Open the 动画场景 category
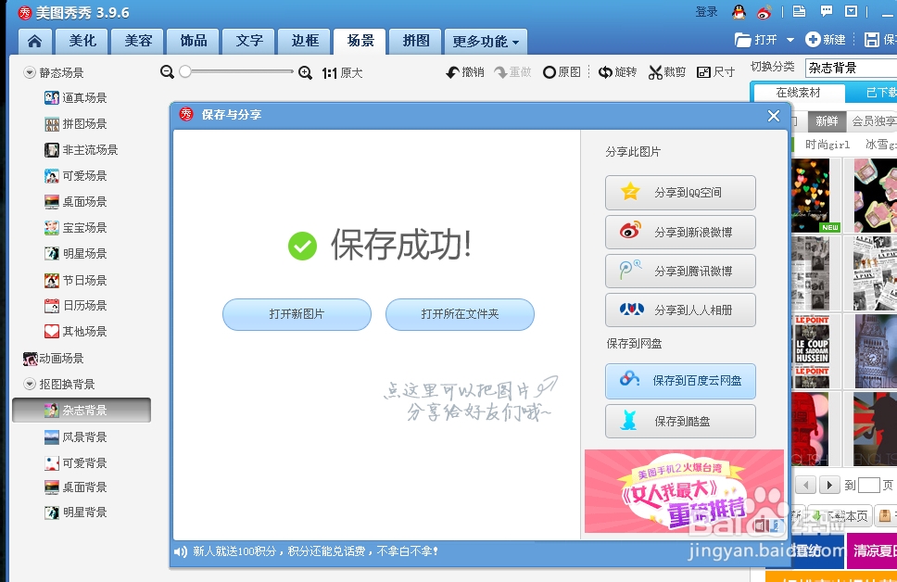Screen dimensions: 897x582 (53, 359)
